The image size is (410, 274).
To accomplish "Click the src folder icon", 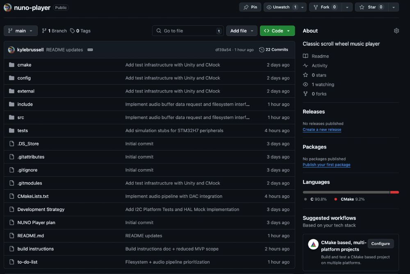I will pyautogui.click(x=11, y=117).
